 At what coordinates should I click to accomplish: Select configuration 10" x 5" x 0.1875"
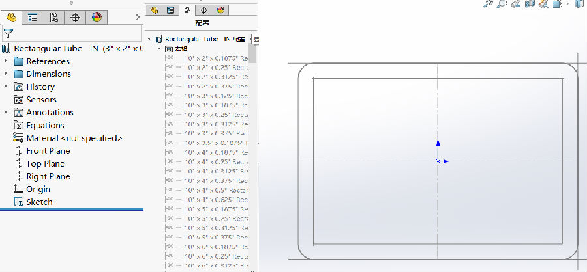[207, 209]
